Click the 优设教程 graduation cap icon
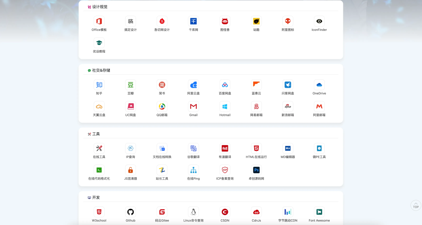Screen dimensions: 422x225 [x=99, y=43]
